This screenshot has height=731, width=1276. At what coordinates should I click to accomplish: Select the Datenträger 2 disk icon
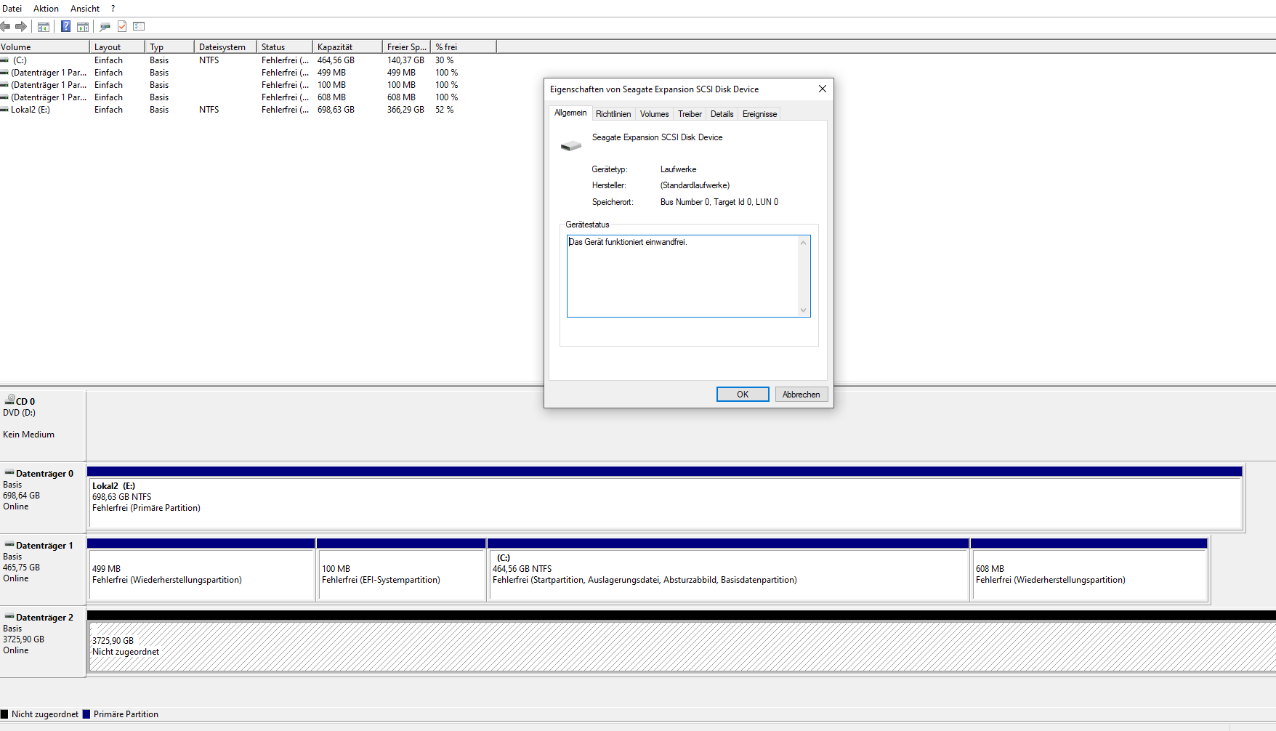pos(9,617)
